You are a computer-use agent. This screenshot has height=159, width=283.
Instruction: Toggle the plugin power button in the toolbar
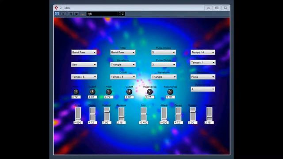pos(57,14)
